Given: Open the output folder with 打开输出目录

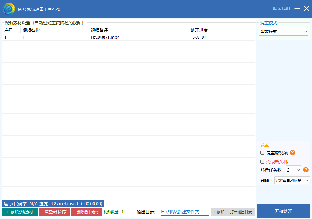Looking at the screenshot, I should tap(241, 212).
